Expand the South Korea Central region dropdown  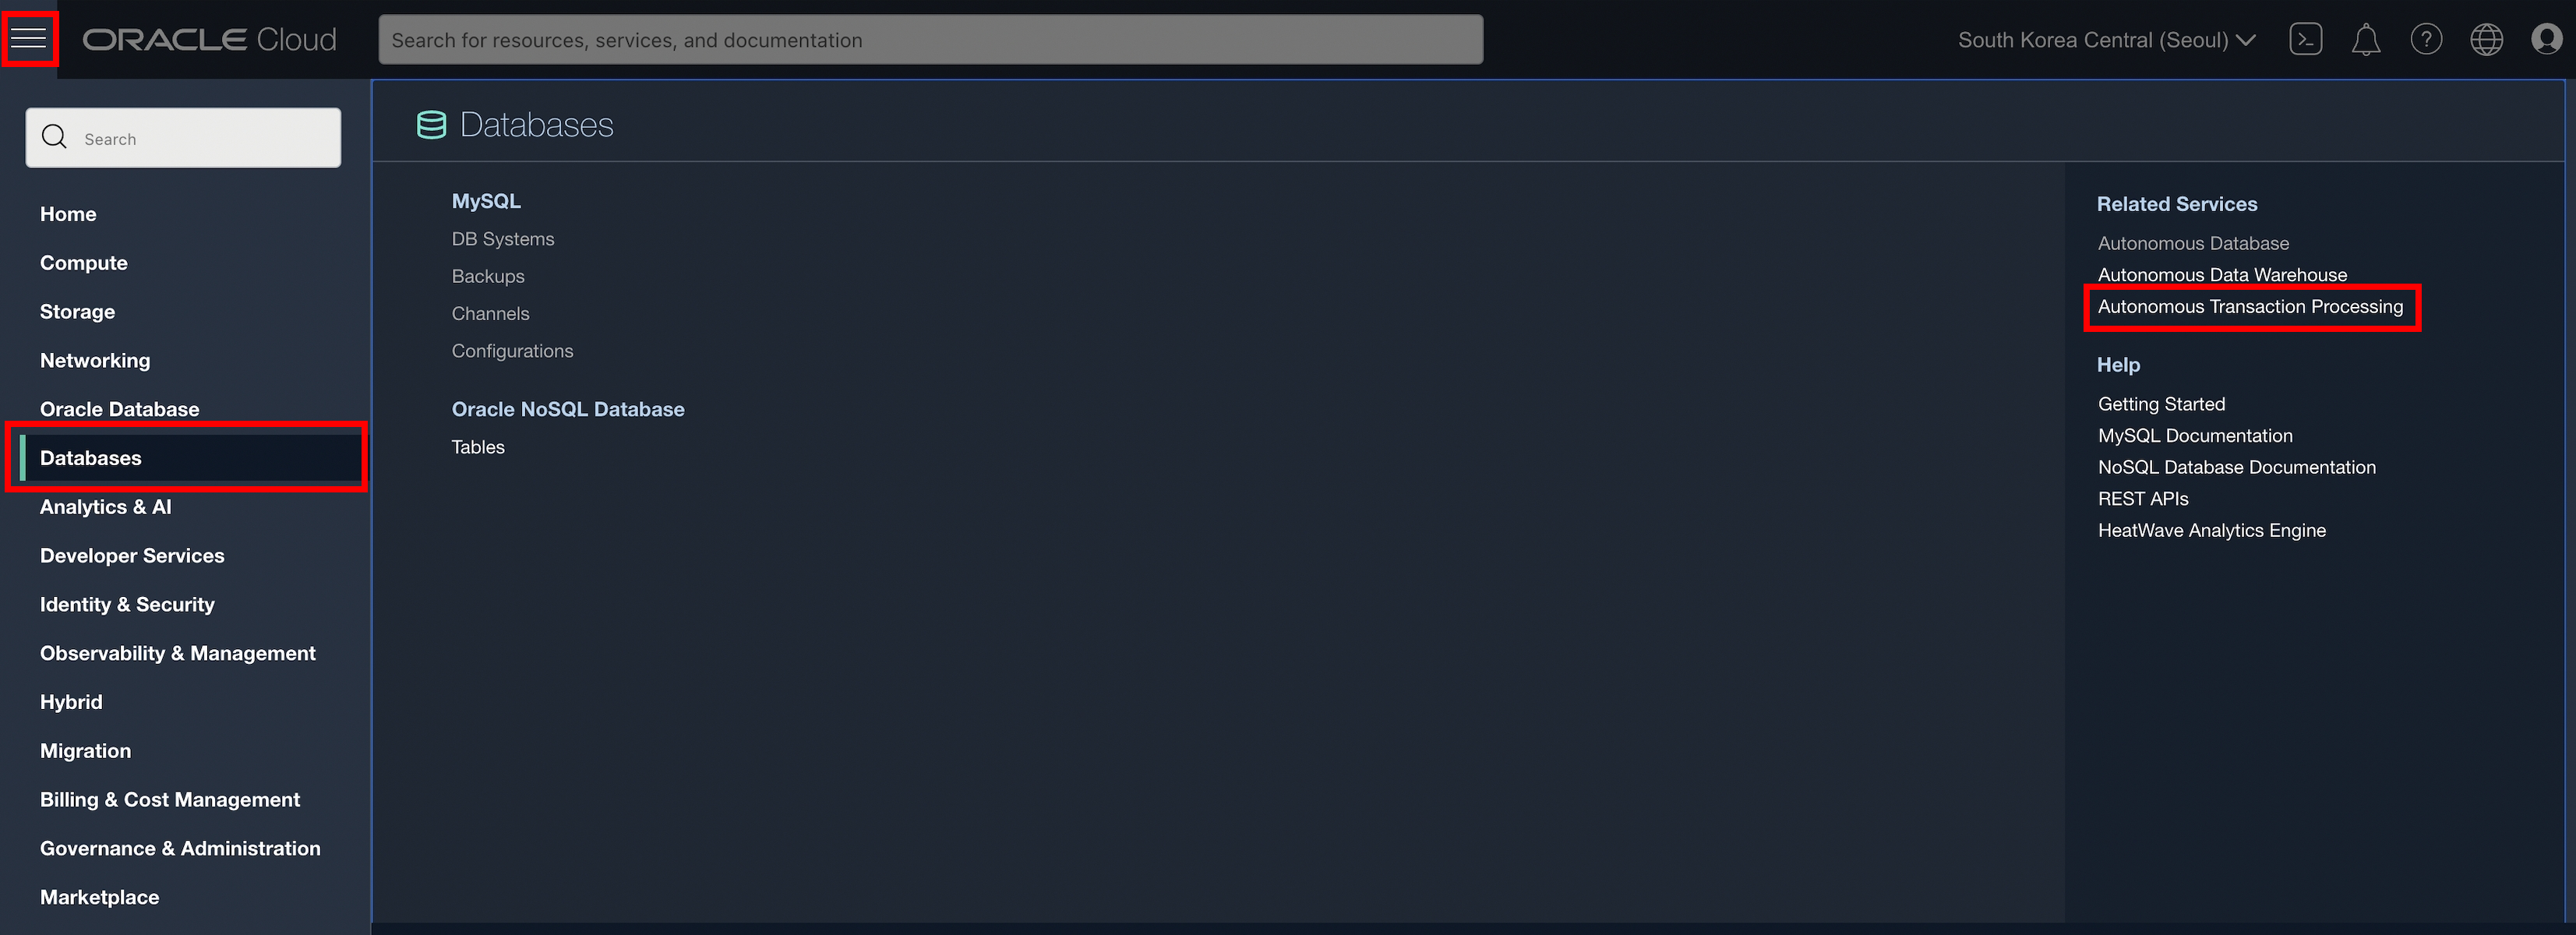(2106, 40)
